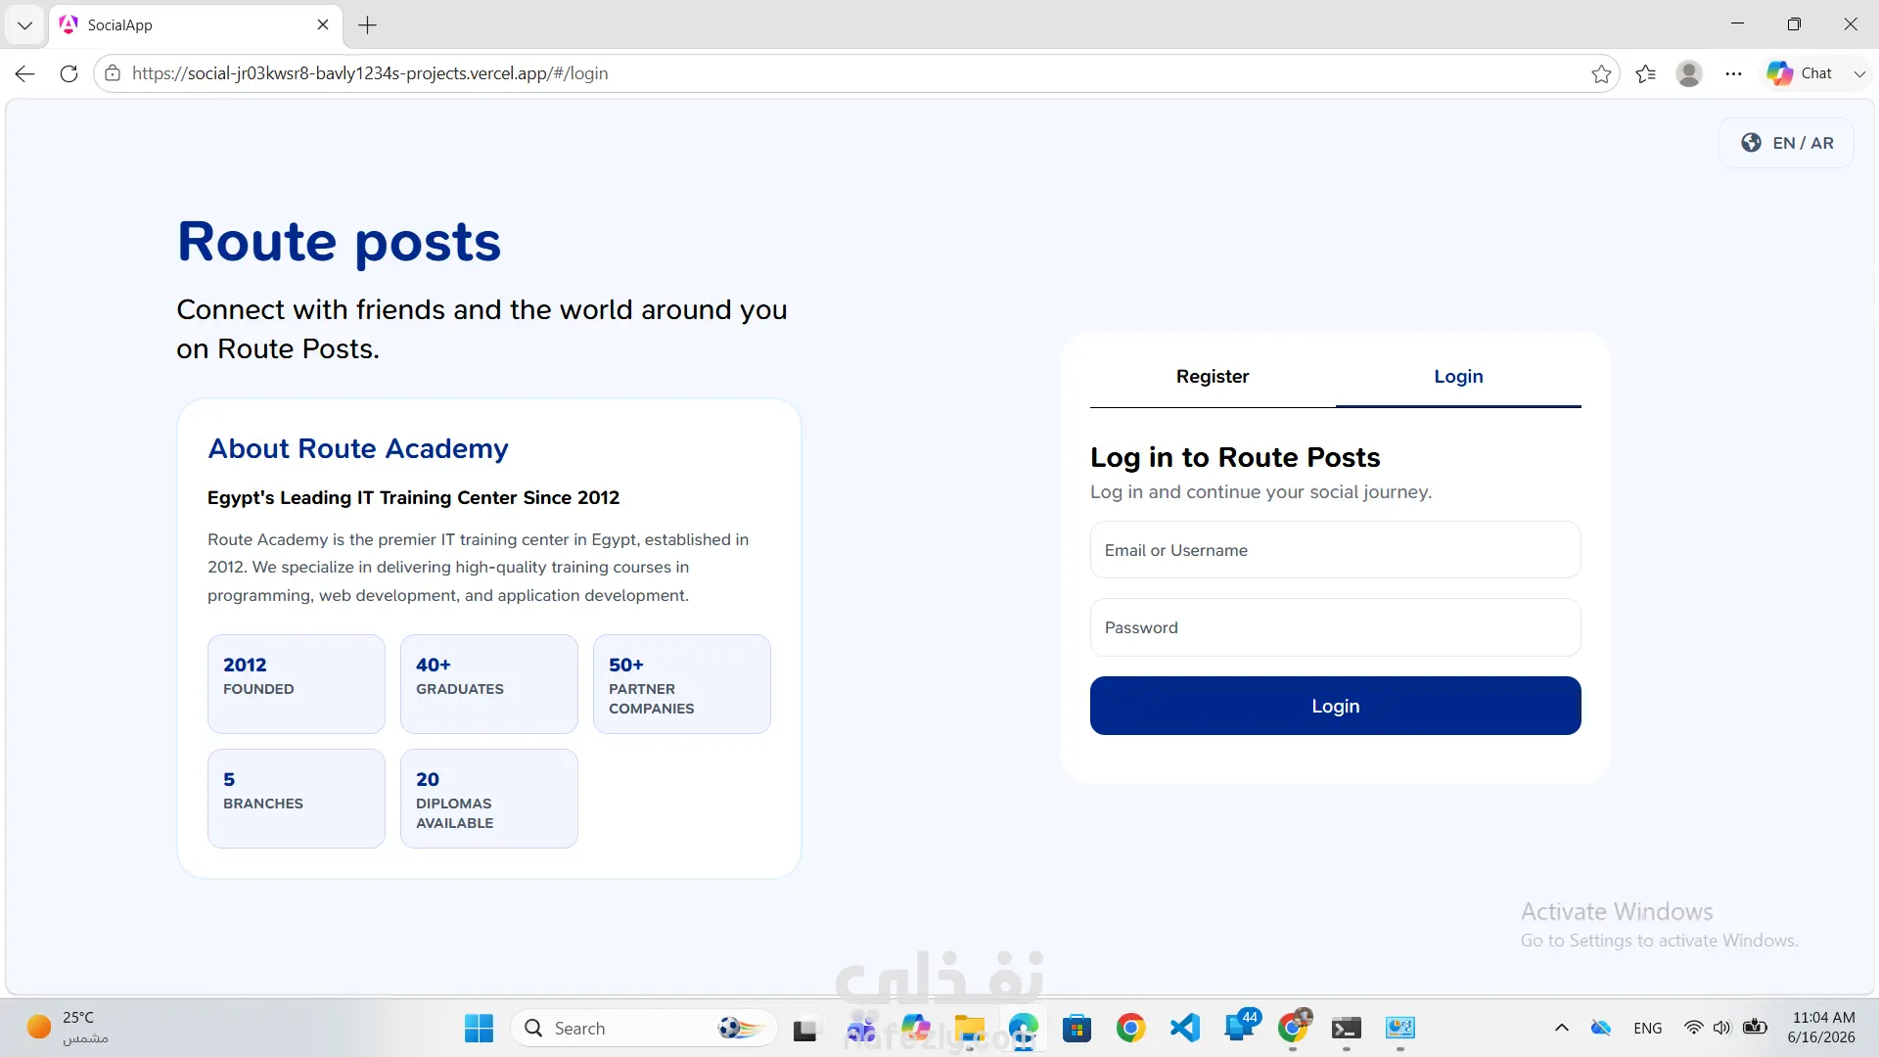
Task: Click the "Log in to Route Posts" heading
Action: point(1235,457)
